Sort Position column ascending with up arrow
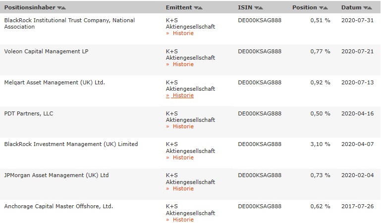Image resolution: width=381 pixels, height=223 pixels. 326,8
